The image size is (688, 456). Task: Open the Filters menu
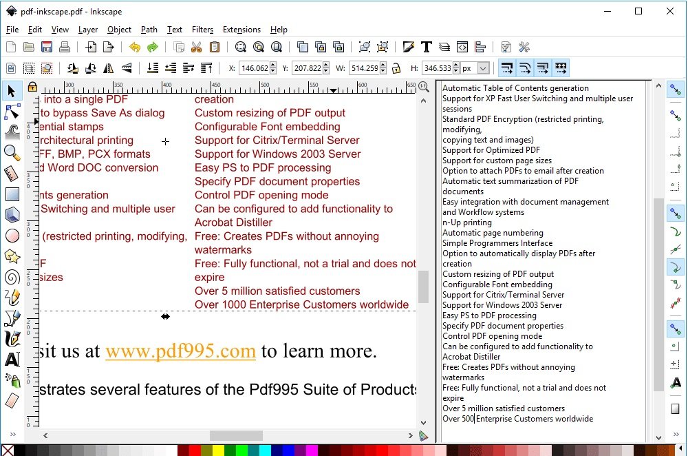click(x=202, y=30)
